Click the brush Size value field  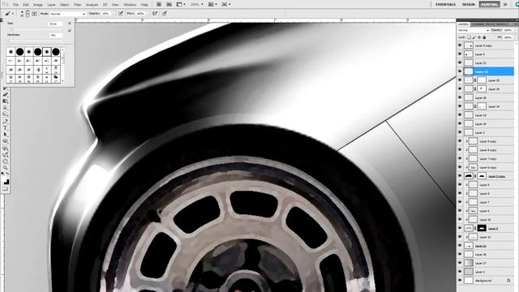55,24
